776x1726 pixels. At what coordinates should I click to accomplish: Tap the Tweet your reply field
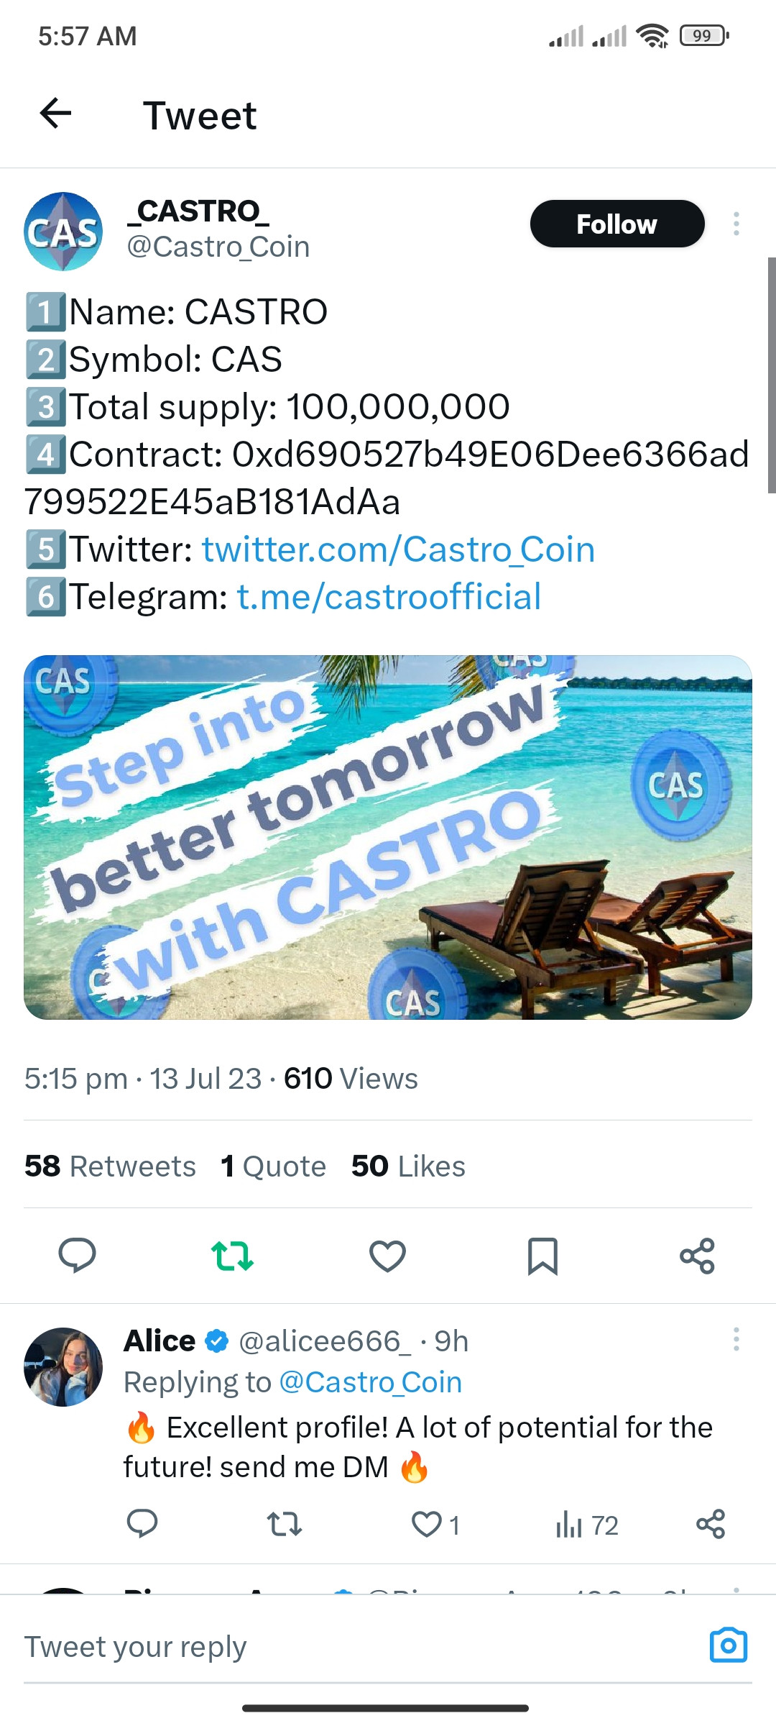click(x=359, y=1646)
